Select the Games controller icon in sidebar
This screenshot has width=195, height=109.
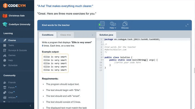pos(5,55)
